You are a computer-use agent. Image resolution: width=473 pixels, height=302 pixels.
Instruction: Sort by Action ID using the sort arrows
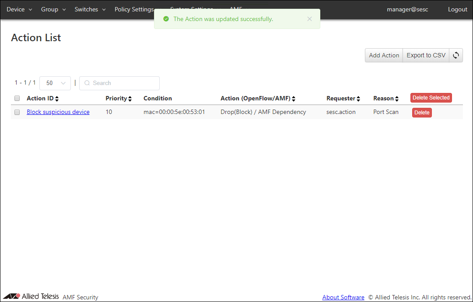tap(57, 99)
